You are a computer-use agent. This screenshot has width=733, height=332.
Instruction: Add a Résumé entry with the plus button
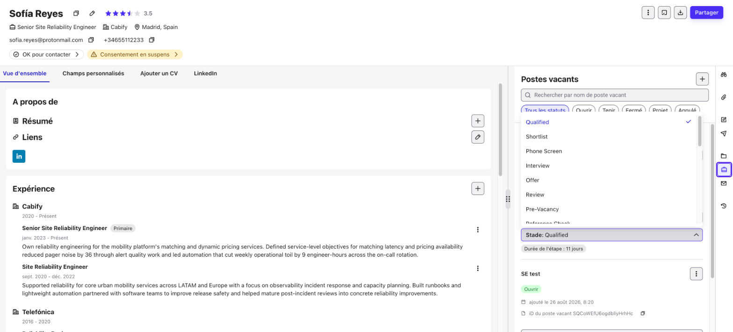pos(478,121)
